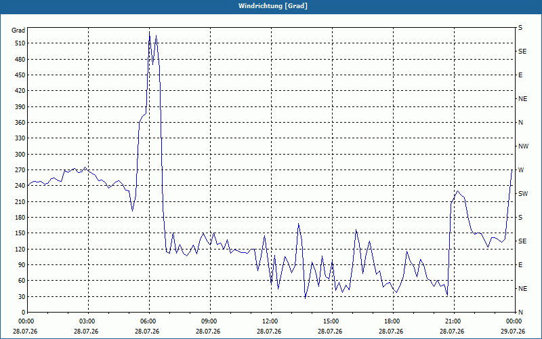This screenshot has width=542, height=339.
Task: Click the W compass direction label
Action: tap(521, 170)
